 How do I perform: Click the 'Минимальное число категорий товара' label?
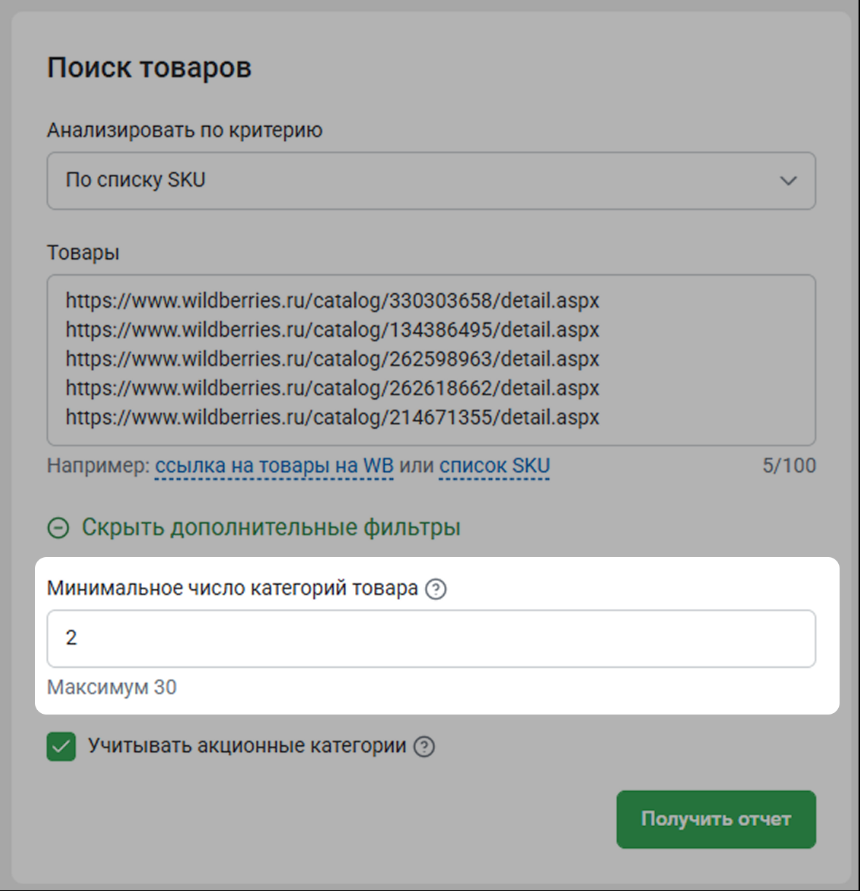(232, 588)
